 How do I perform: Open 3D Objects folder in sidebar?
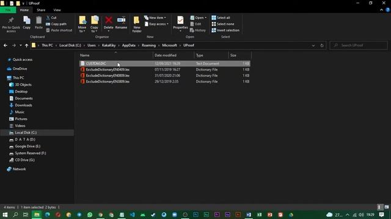click(20, 85)
